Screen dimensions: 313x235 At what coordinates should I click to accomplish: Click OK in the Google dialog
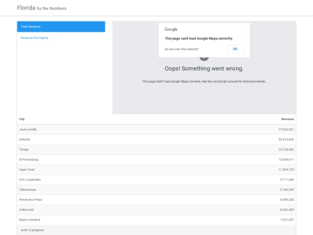[x=235, y=49]
